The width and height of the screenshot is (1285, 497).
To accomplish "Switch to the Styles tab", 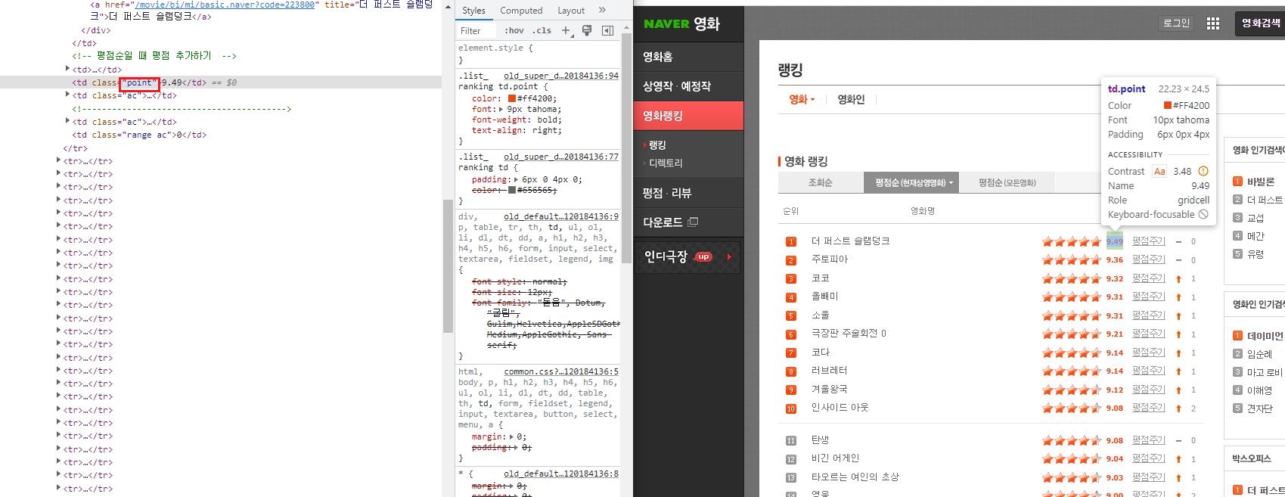I will 474,11.
